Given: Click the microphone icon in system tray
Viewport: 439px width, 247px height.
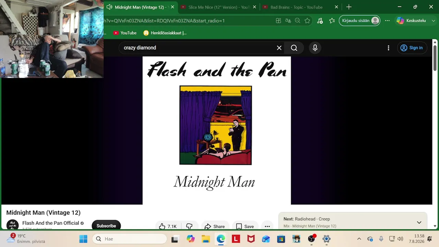Looking at the screenshot, I should click(x=381, y=239).
